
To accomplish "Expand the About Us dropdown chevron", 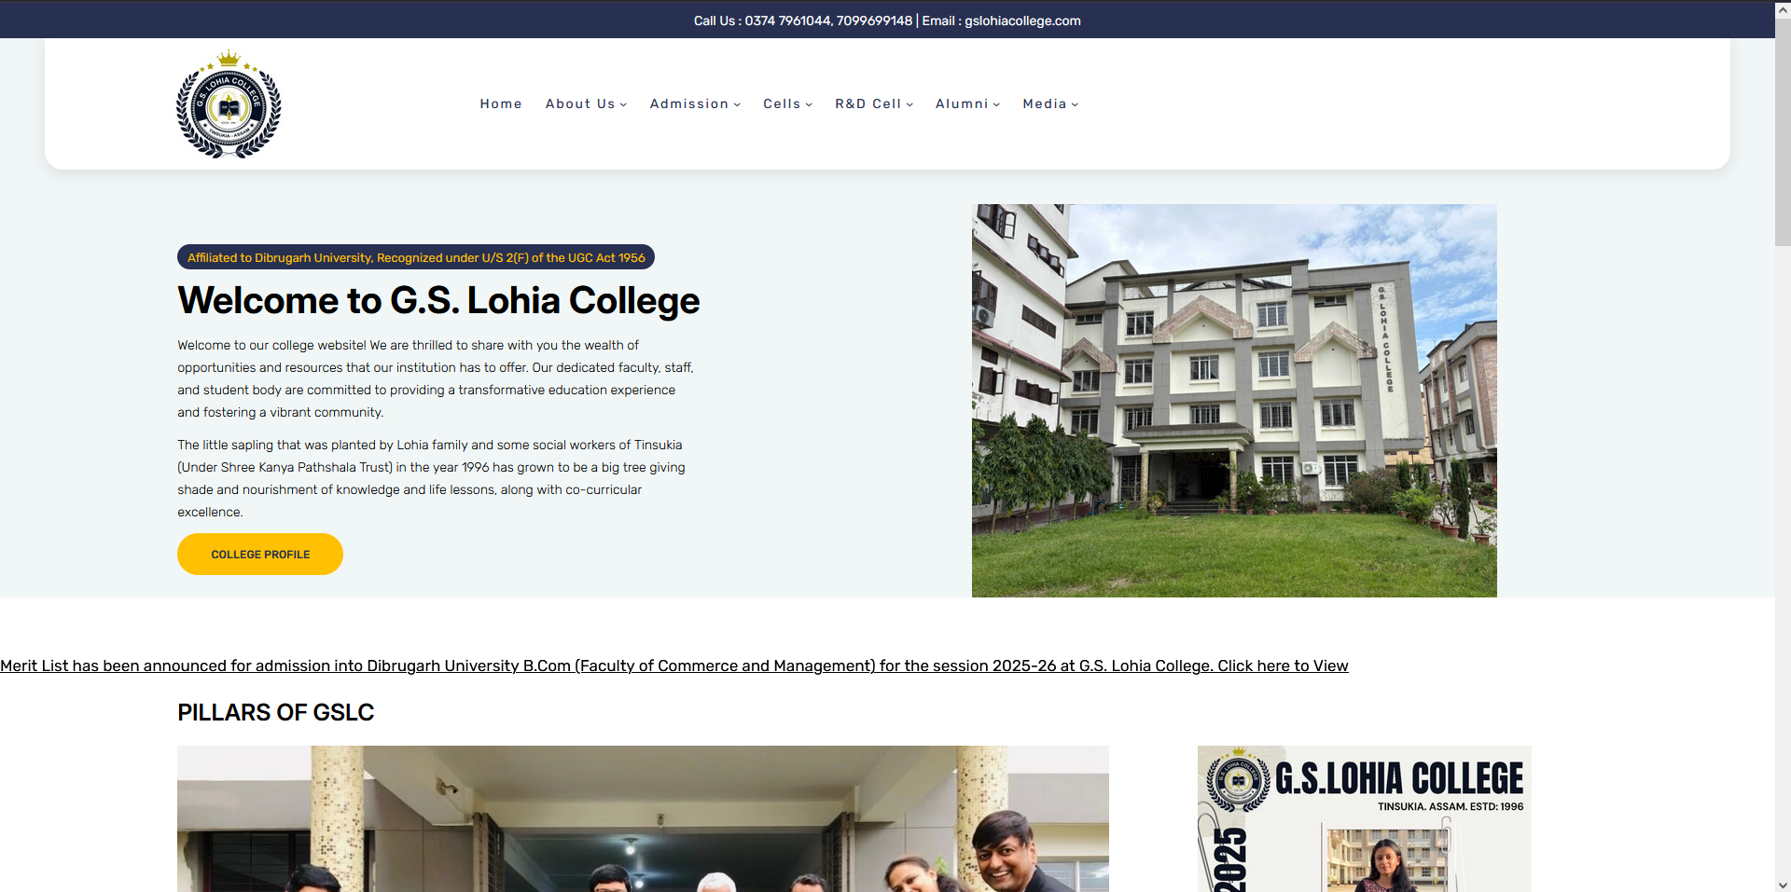I will coord(623,104).
